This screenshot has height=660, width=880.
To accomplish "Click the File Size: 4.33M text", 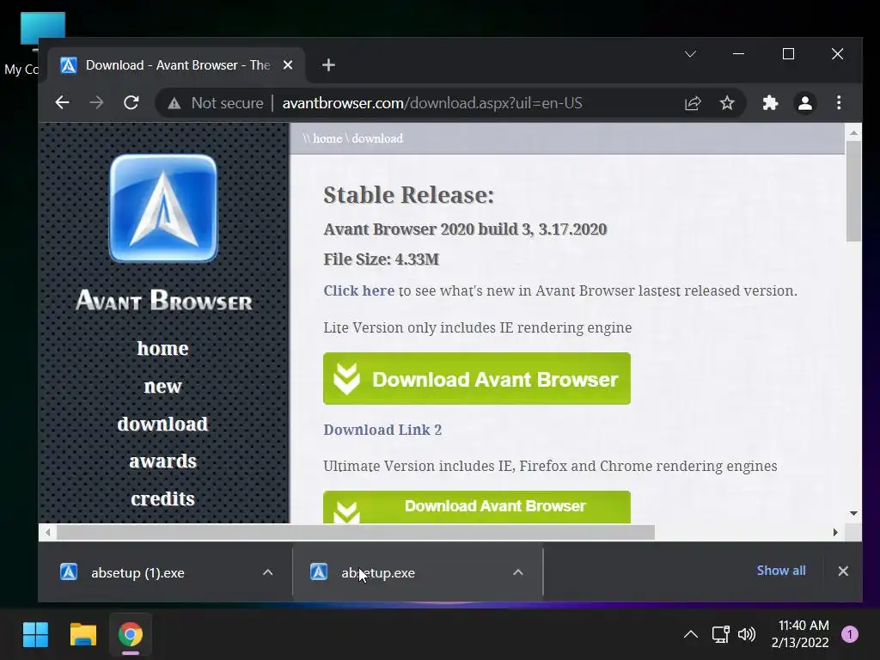I will click(x=381, y=260).
